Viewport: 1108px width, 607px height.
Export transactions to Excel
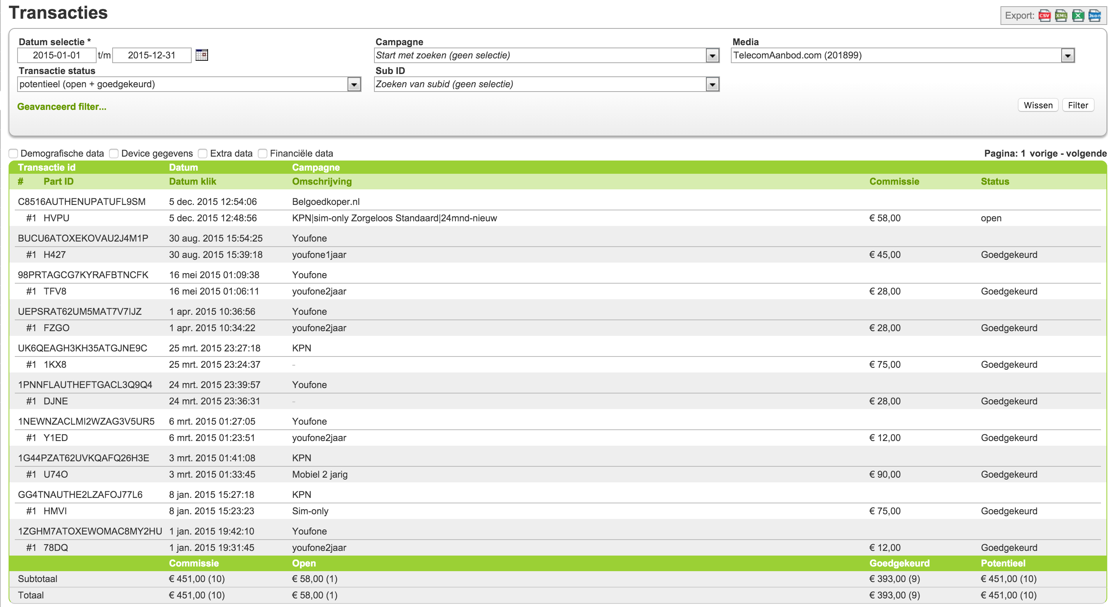click(x=1078, y=16)
